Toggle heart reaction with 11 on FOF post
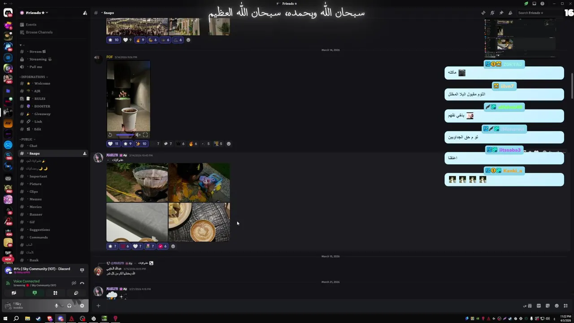The image size is (574, 323). click(113, 144)
